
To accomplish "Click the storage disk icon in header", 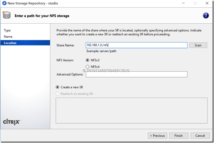I will pyautogui.click(x=7, y=16).
